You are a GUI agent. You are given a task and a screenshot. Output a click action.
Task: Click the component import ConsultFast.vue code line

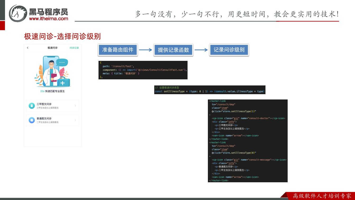tap(145, 70)
